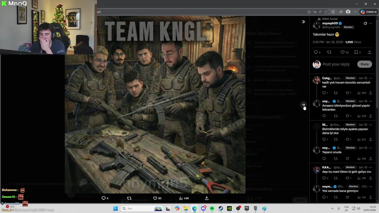Focus the 'Post your reply' field
The height and width of the screenshot is (213, 379).
click(336, 64)
